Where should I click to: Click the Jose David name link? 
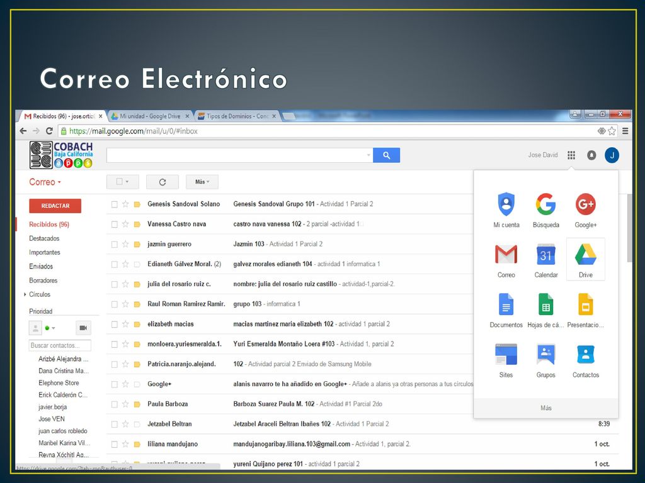pyautogui.click(x=543, y=155)
